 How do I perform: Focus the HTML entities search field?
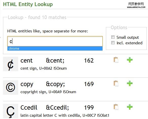pyautogui.click(x=55, y=41)
